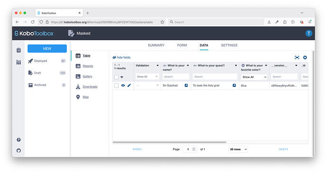
Task: Open the library icon in left rail
Action: click(18, 62)
